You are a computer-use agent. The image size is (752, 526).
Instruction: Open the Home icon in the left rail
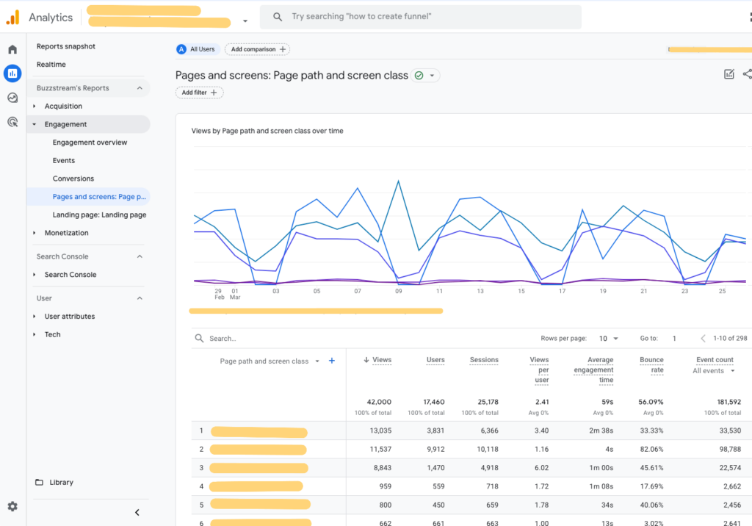click(12, 48)
